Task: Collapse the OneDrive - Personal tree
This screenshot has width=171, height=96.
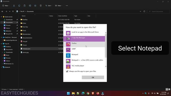Action: click(1, 37)
